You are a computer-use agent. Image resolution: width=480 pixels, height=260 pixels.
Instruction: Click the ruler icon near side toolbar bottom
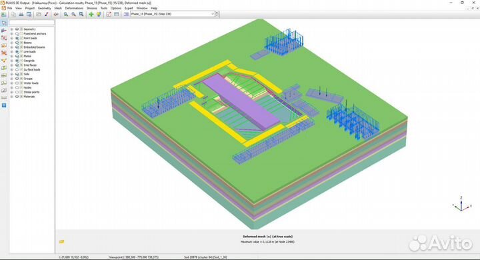4,98
